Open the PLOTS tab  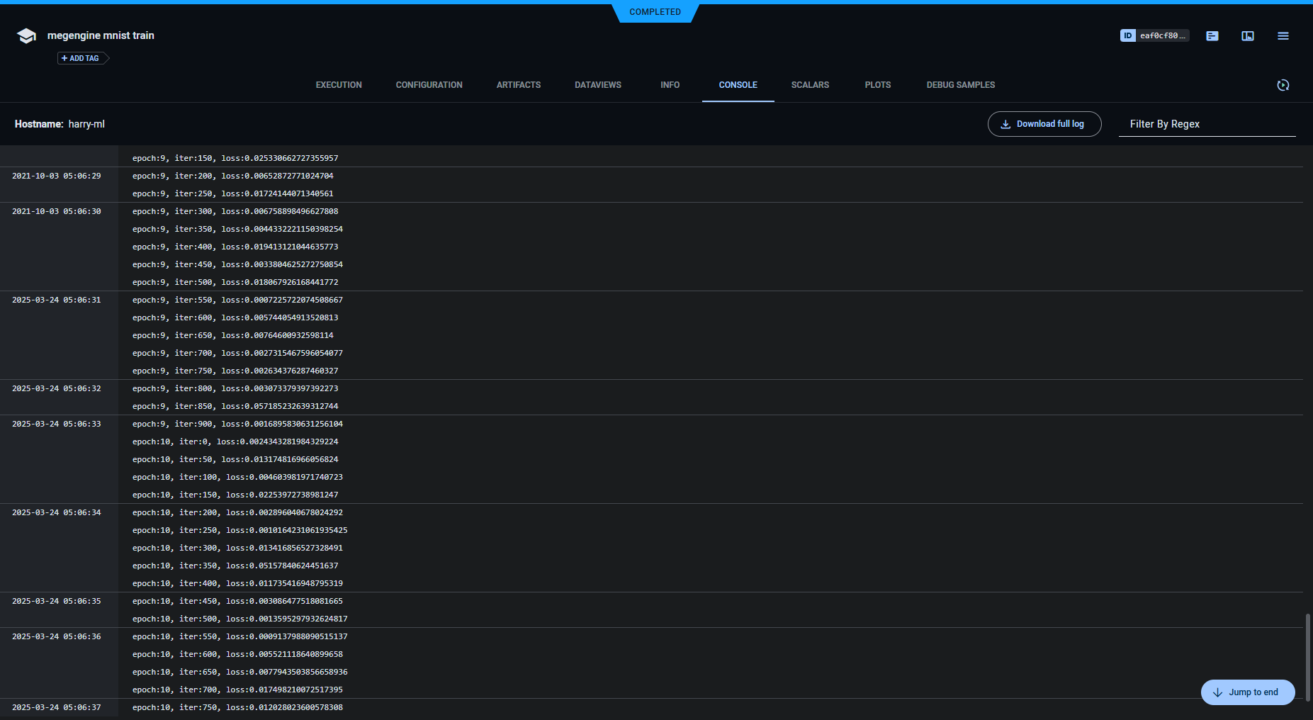(x=877, y=85)
